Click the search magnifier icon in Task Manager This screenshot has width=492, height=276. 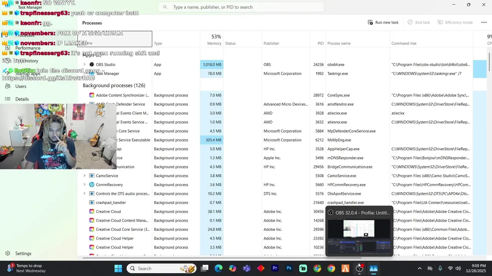[165, 7]
